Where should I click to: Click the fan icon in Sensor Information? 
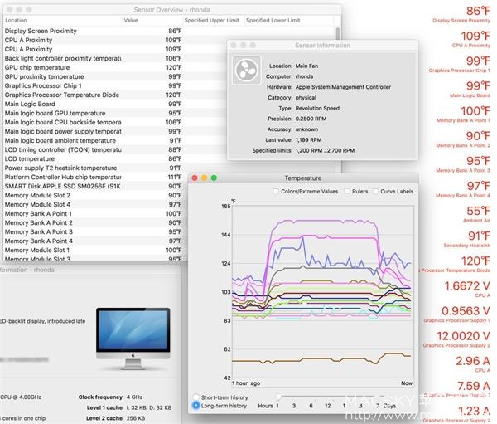point(247,70)
